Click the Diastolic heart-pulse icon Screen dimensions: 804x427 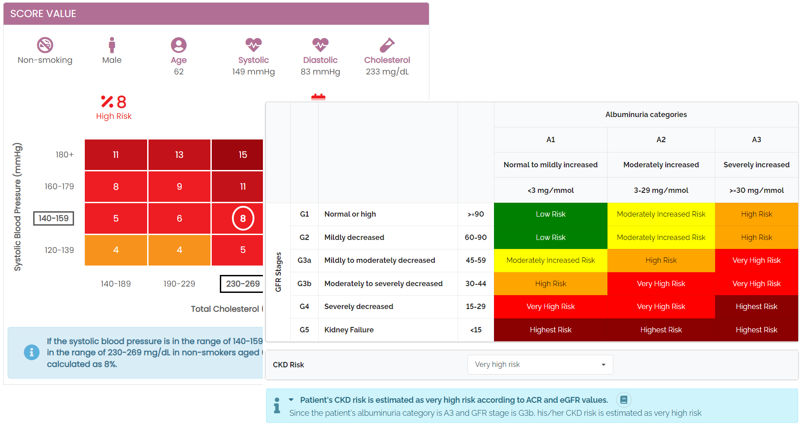coord(320,45)
